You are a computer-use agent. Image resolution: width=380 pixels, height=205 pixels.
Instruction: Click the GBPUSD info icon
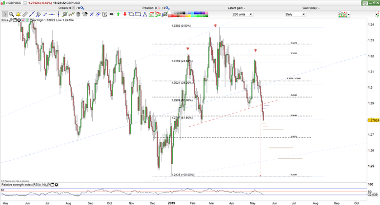25,3
